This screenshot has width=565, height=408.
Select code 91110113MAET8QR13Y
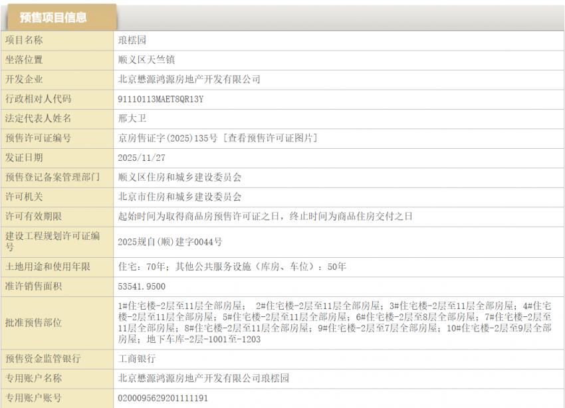click(161, 99)
